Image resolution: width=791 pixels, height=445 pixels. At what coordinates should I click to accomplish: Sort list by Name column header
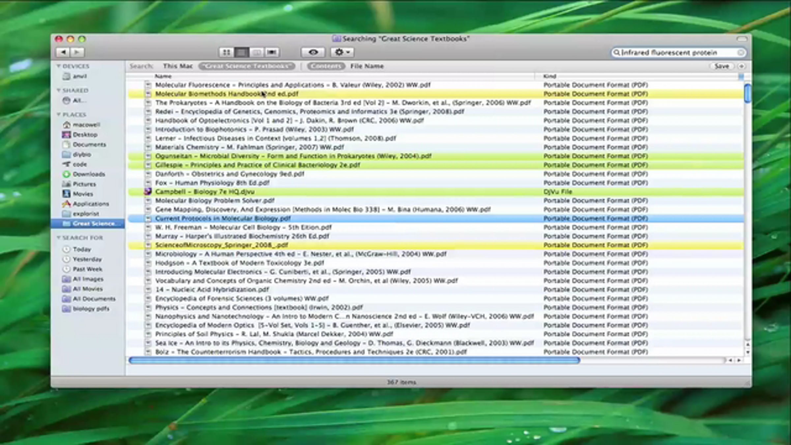(x=163, y=76)
